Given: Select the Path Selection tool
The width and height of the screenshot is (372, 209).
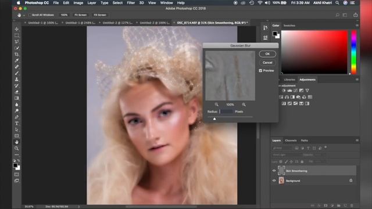Looking at the screenshot, I should tap(17, 129).
